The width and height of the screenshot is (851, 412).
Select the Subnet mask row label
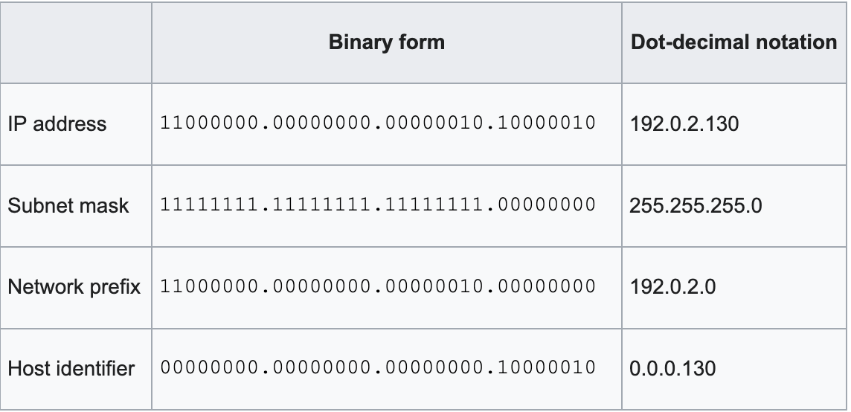(x=68, y=206)
